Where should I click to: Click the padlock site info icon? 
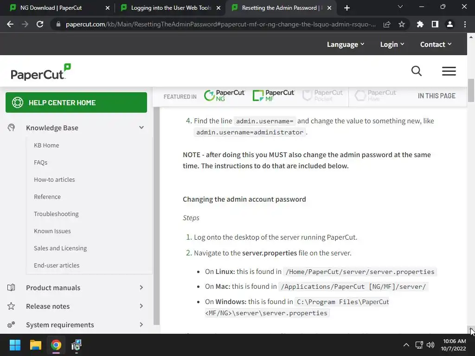[x=58, y=24]
